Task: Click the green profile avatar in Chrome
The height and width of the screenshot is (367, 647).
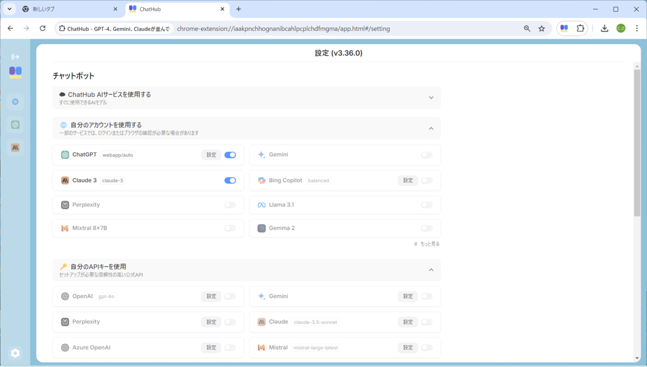Action: tap(621, 28)
